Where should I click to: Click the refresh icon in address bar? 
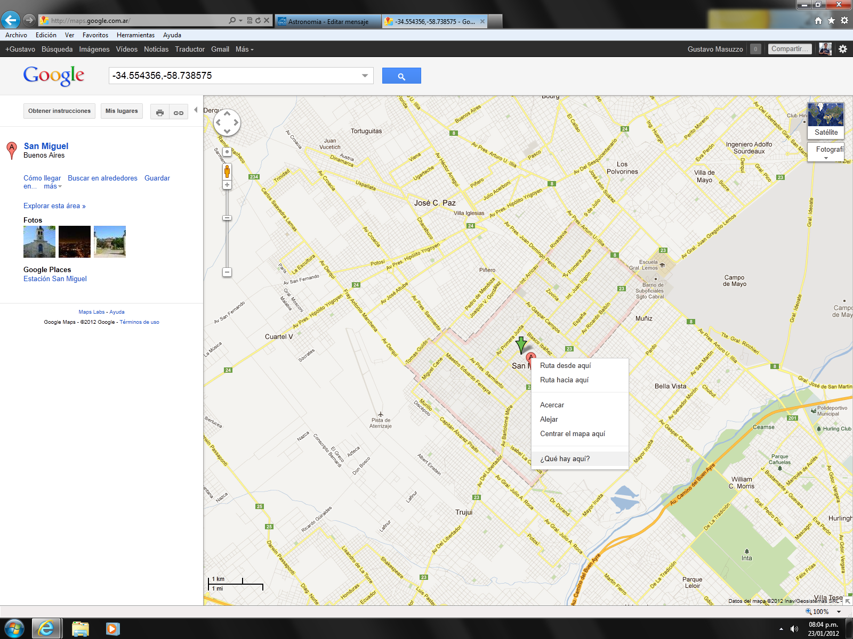coord(258,21)
